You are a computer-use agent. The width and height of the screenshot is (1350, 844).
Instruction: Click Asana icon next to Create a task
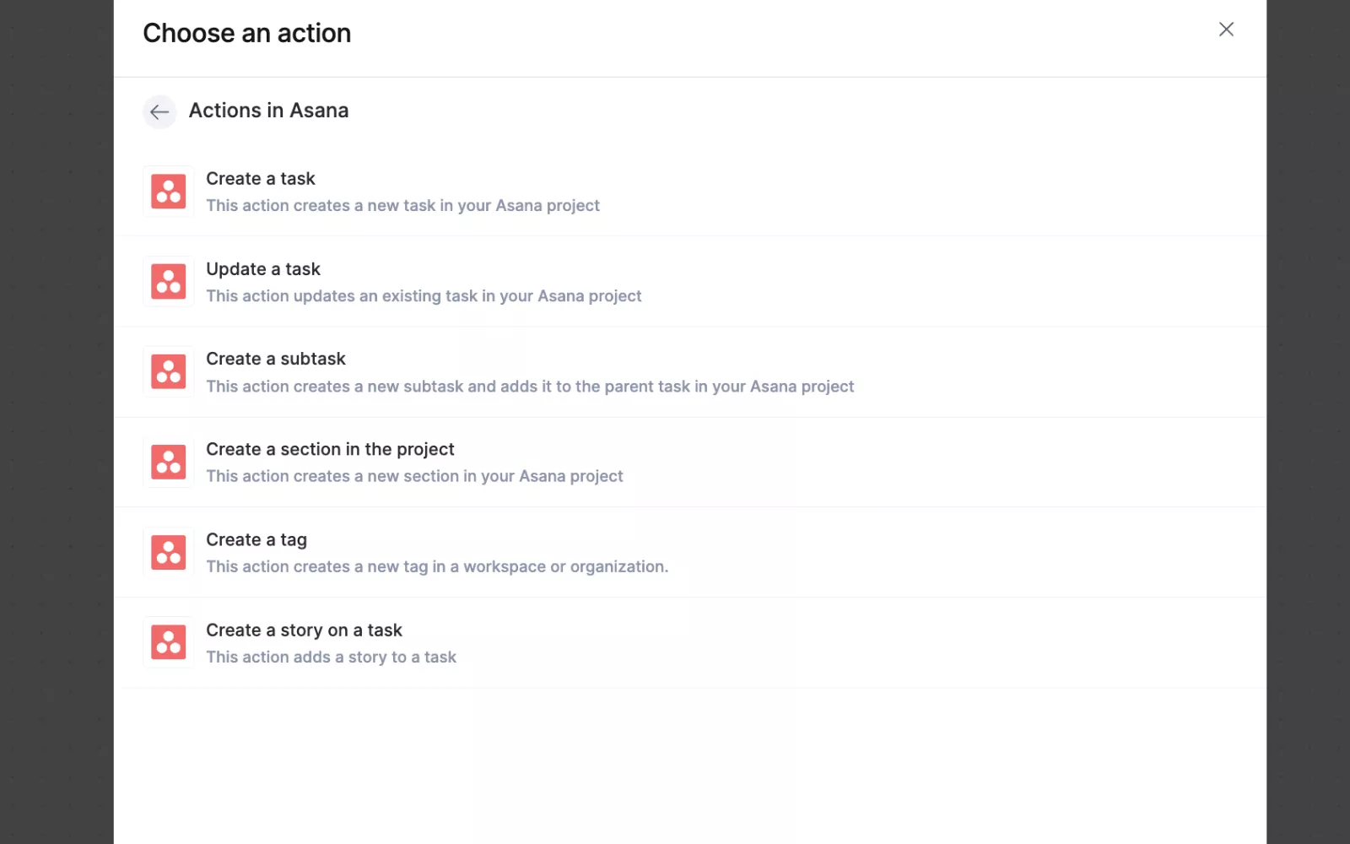pos(169,192)
